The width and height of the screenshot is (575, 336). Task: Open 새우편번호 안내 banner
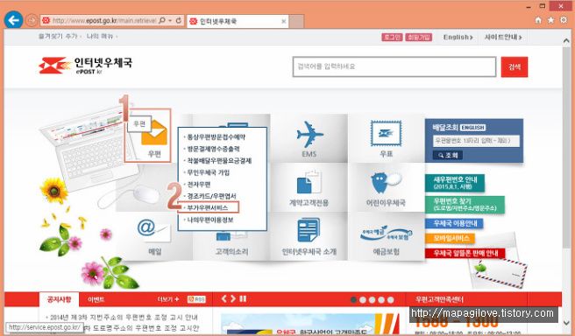(x=455, y=183)
